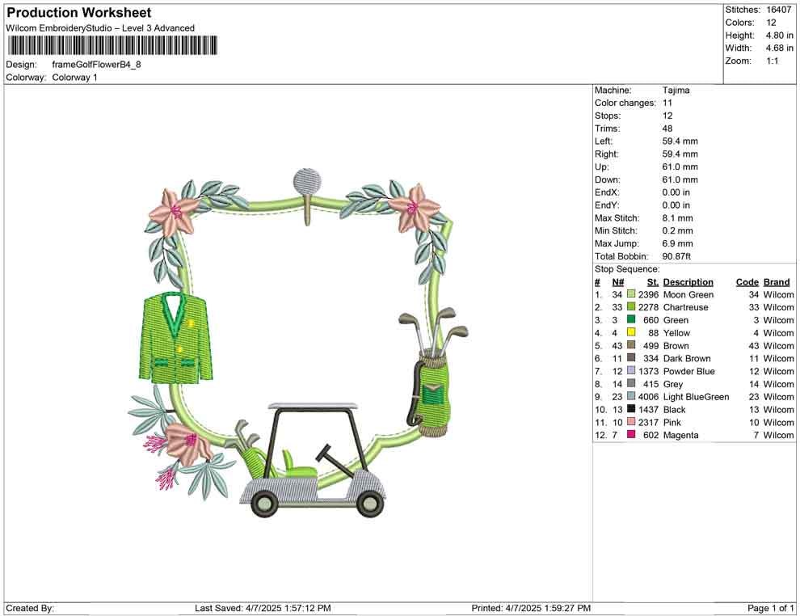
Task: Click the Moon Green color swatch
Action: [631, 295]
